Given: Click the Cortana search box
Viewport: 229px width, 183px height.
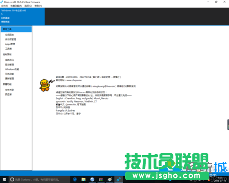Looking at the screenshot, I should coord(39,179).
